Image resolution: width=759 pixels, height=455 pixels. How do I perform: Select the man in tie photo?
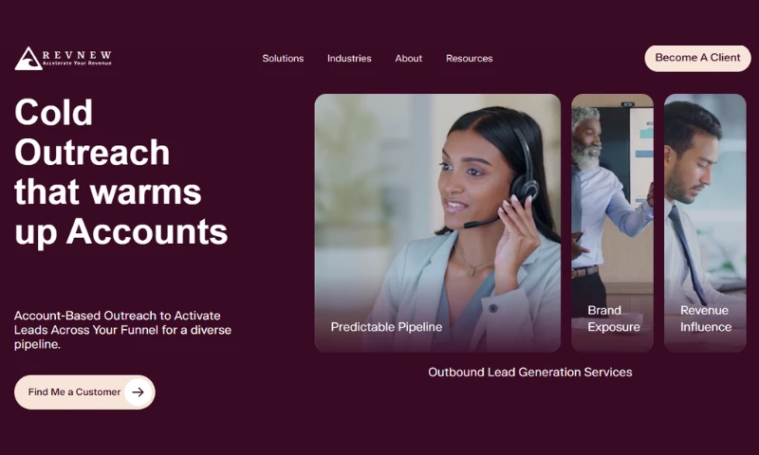click(705, 223)
